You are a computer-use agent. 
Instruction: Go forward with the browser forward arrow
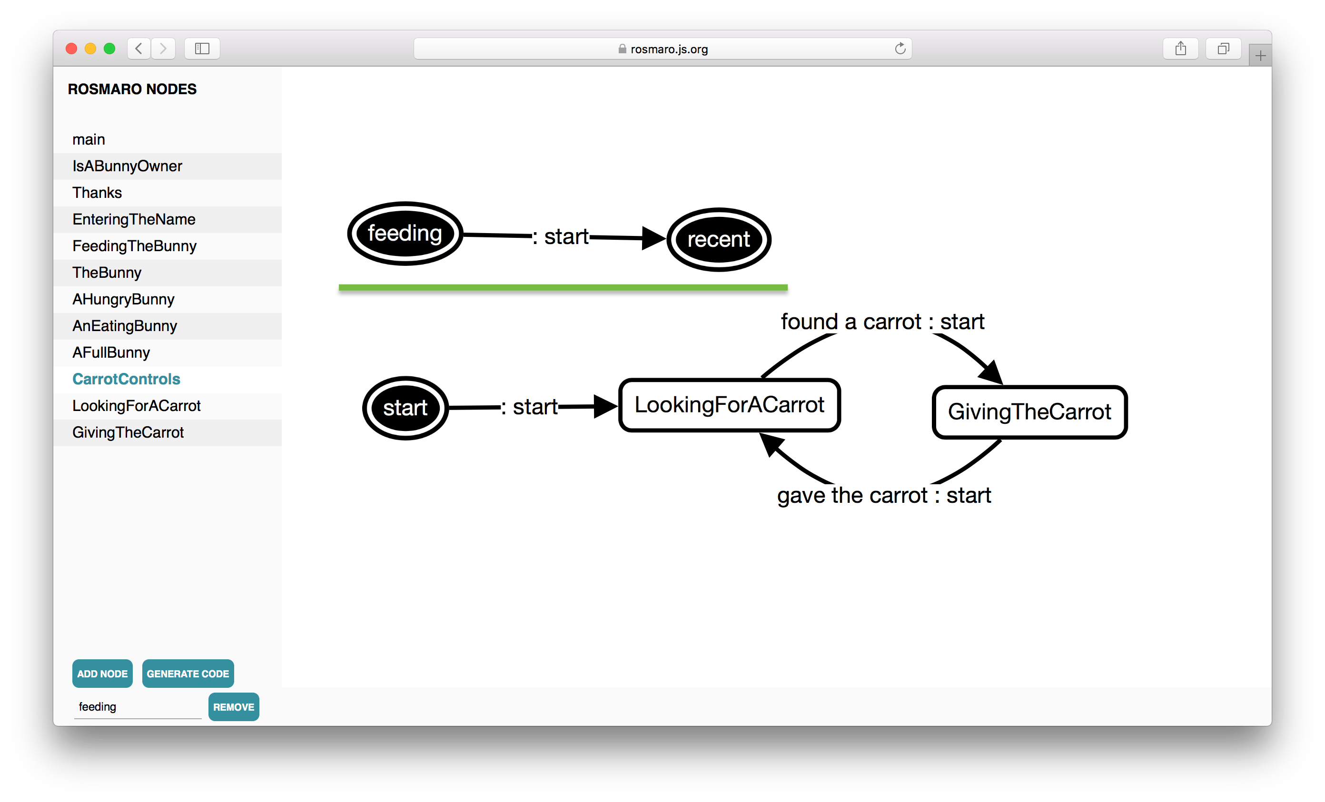[163, 49]
